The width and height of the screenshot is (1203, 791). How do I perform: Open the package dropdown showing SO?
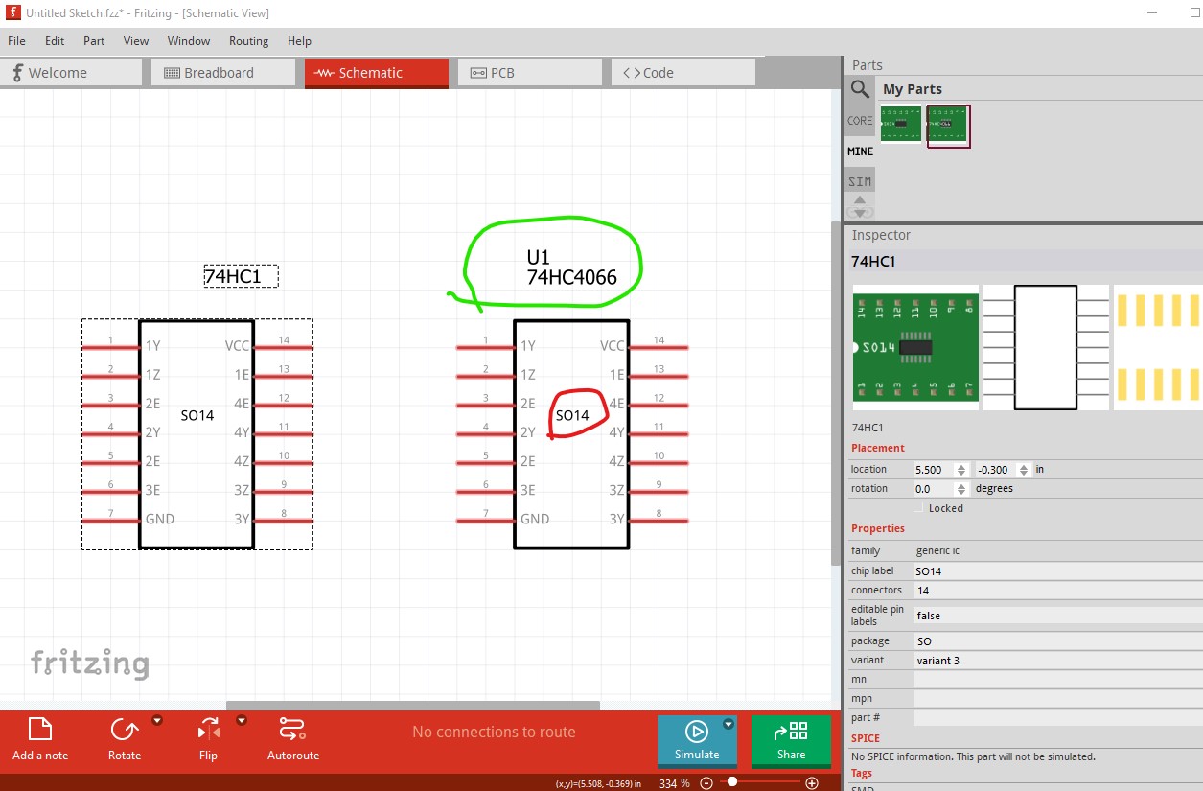pos(1056,641)
